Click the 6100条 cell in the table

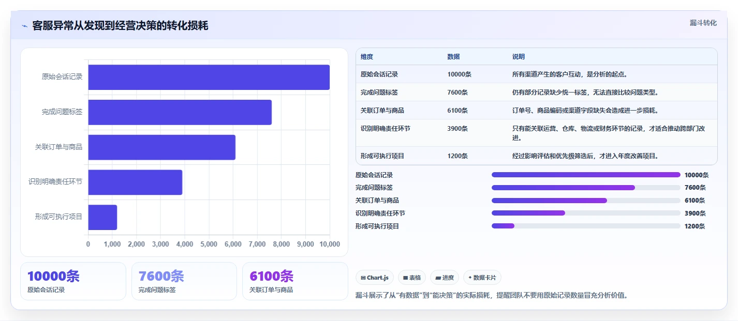click(x=457, y=111)
